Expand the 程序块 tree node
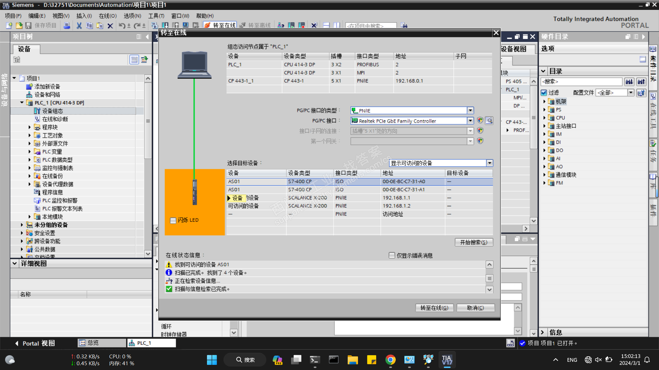659x370 pixels. [x=30, y=127]
